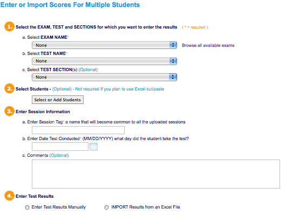Choose IMPORT Results from an Excel File option
This screenshot has width=286, height=215.
(106, 207)
